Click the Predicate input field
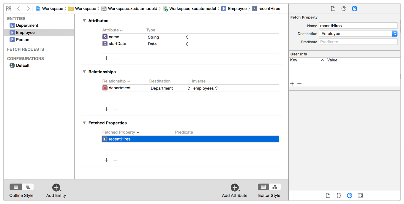This screenshot has width=404, height=204. [358, 42]
